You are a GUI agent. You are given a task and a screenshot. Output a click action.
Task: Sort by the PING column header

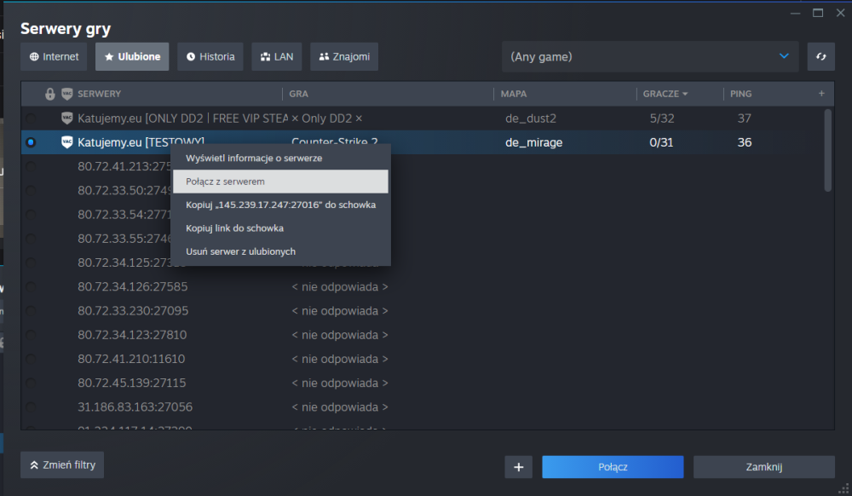click(740, 94)
